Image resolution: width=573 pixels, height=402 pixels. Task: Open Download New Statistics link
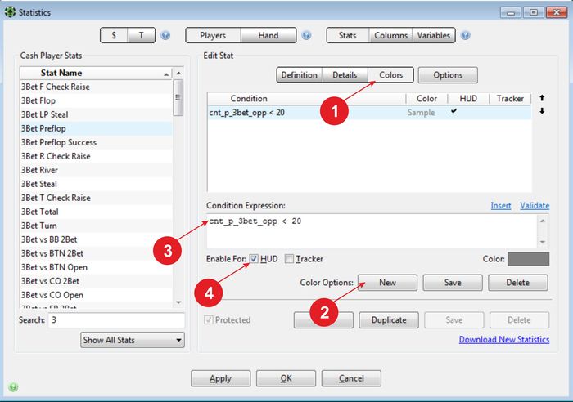504,339
